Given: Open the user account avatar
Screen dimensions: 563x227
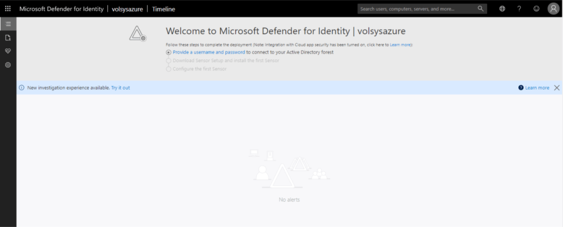Looking at the screenshot, I should point(553,9).
